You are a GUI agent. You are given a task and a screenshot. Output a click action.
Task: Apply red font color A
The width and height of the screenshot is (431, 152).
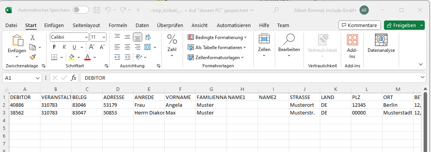coord(87,57)
